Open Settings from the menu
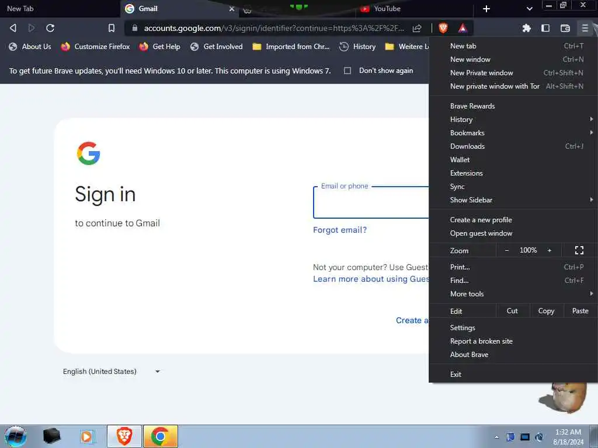 [513, 328]
